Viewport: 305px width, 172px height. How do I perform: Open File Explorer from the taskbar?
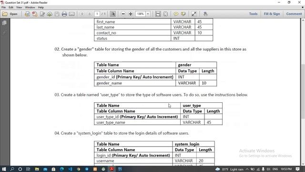coord(37,169)
